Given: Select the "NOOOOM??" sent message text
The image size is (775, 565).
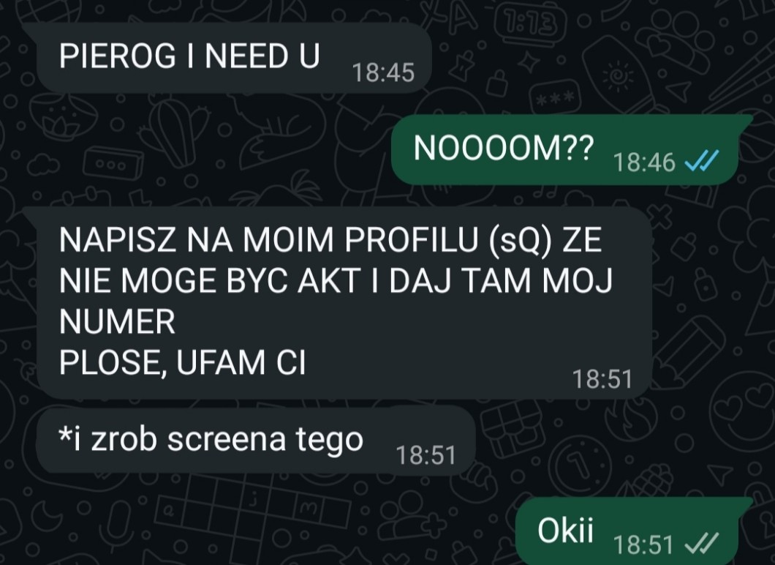Looking at the screenshot, I should coord(503,149).
